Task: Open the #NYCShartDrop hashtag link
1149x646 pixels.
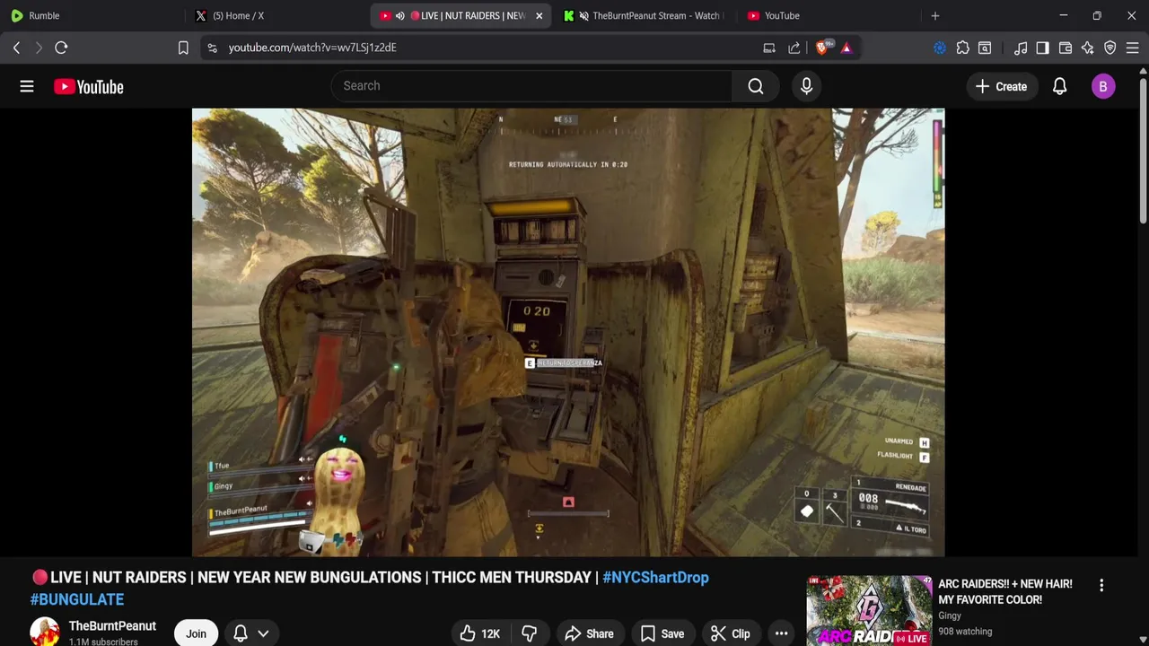Action: tap(655, 577)
